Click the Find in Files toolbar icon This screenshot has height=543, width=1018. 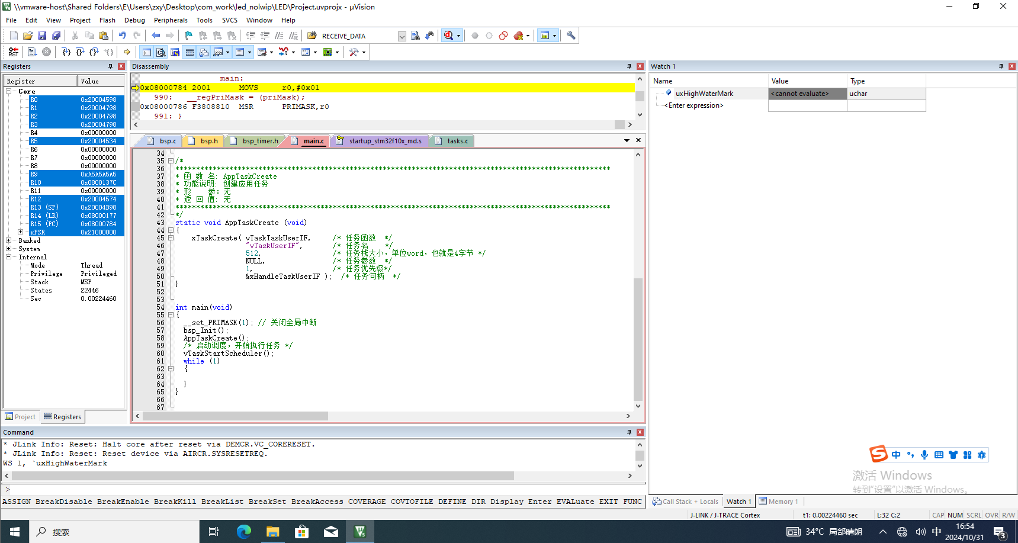(x=312, y=36)
